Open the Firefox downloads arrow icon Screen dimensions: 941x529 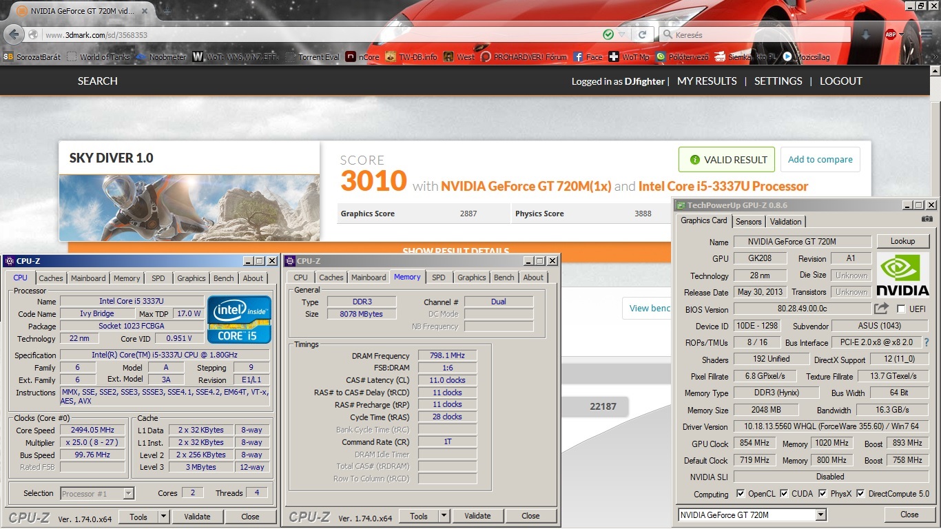[x=866, y=34]
